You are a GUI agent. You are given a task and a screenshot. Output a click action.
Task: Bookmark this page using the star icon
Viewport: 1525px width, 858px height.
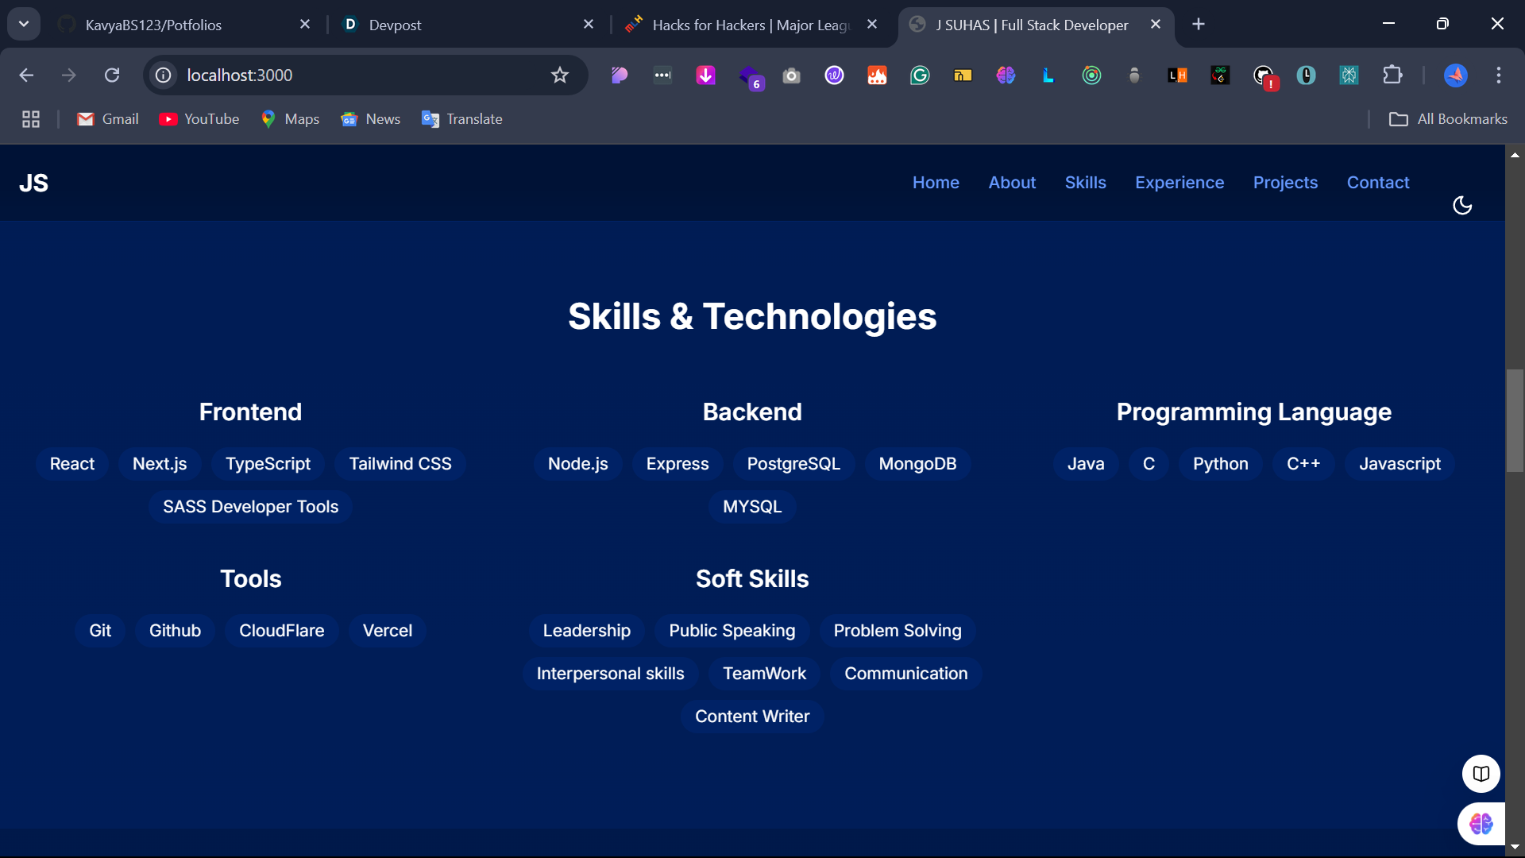point(560,75)
